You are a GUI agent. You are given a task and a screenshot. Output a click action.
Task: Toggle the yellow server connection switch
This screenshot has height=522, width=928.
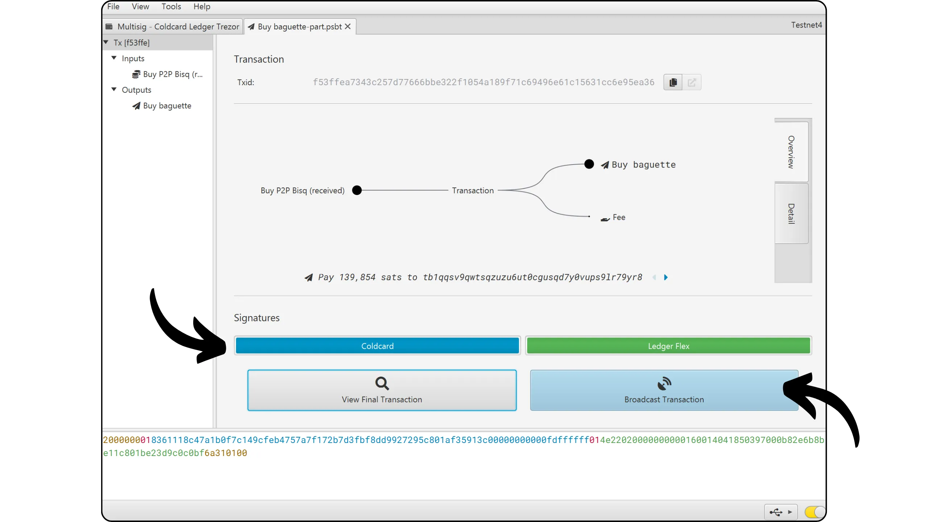pos(815,512)
